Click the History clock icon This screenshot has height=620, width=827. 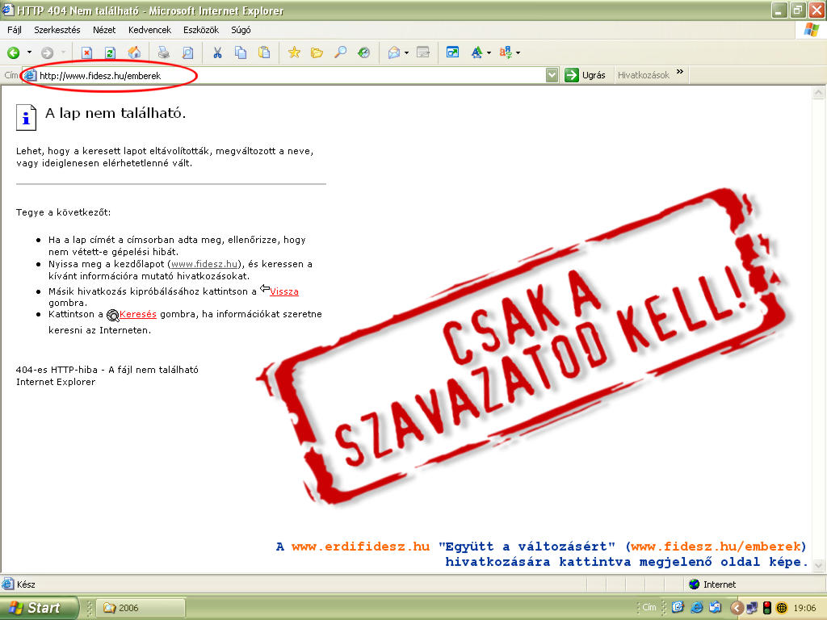point(364,53)
